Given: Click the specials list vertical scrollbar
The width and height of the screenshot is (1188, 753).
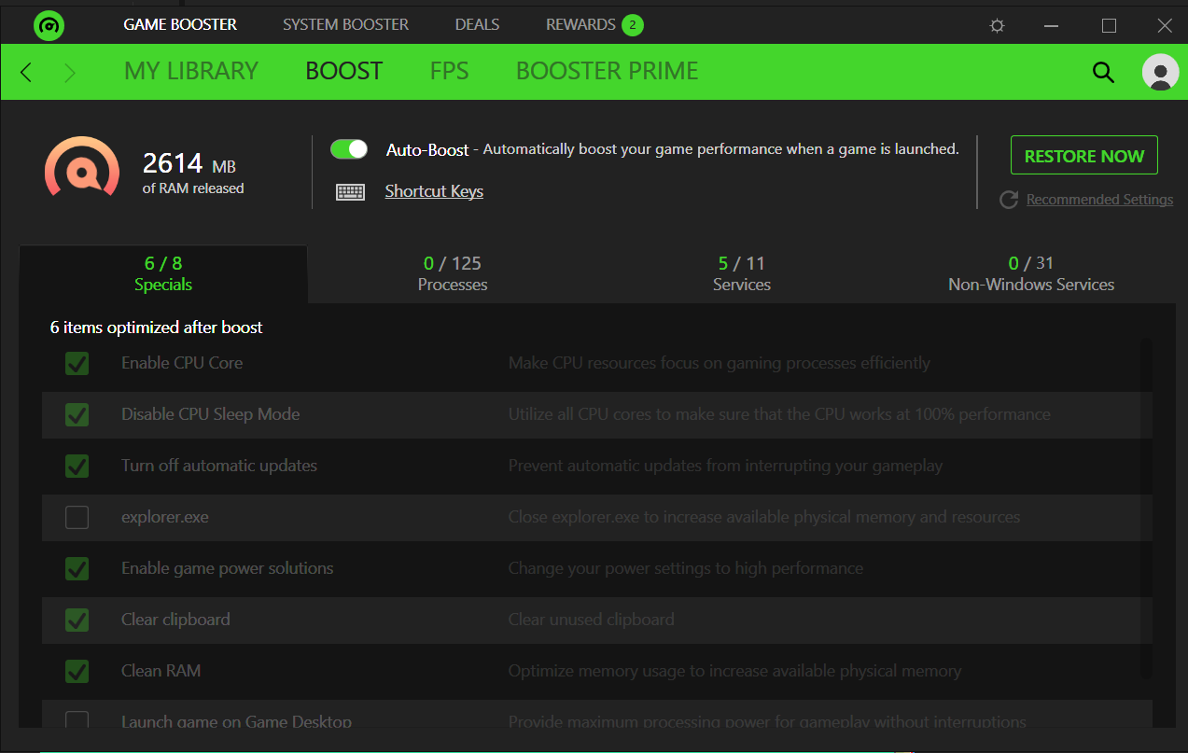Looking at the screenshot, I should (x=1147, y=509).
